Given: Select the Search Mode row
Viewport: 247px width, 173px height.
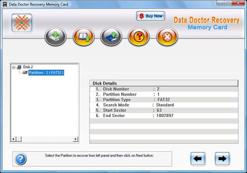Looking at the screenshot, I should (x=164, y=105).
